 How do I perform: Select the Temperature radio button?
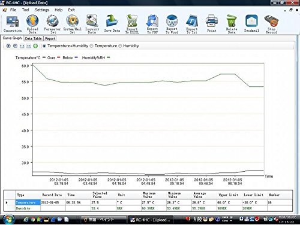click(91, 46)
